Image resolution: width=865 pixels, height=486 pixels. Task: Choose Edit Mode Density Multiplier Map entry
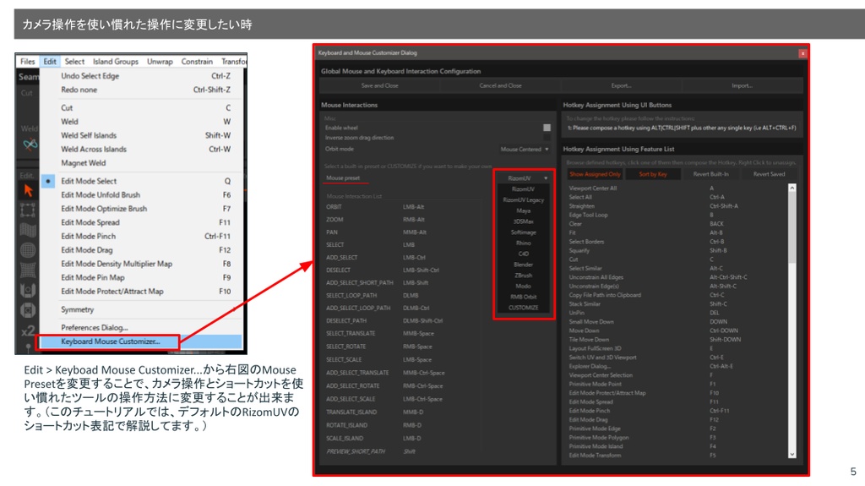(x=141, y=264)
